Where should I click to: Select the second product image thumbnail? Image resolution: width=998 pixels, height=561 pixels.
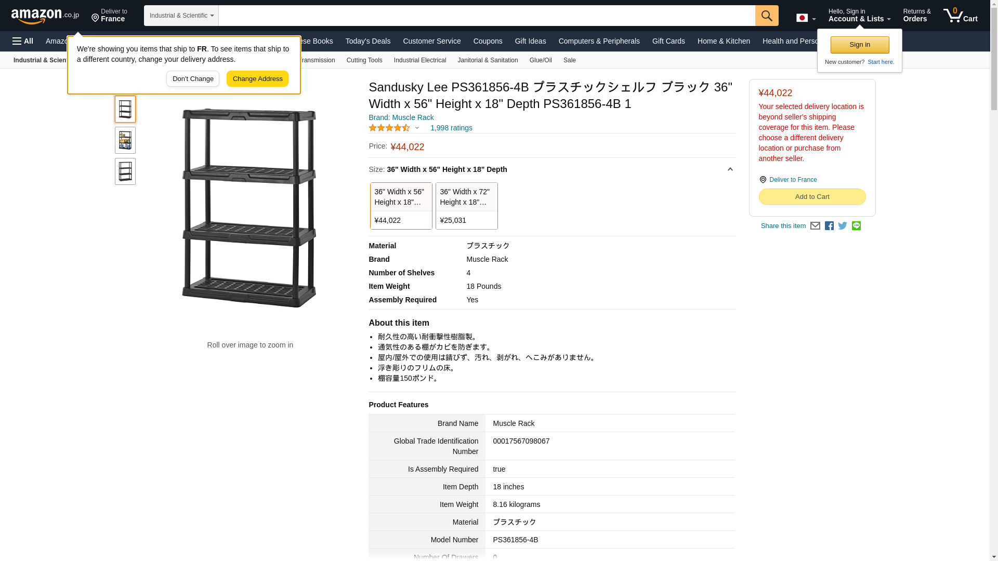[x=125, y=140]
